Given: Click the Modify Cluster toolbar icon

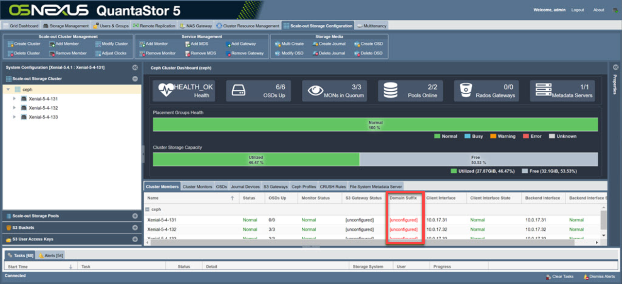Looking at the screenshot, I should (98, 44).
